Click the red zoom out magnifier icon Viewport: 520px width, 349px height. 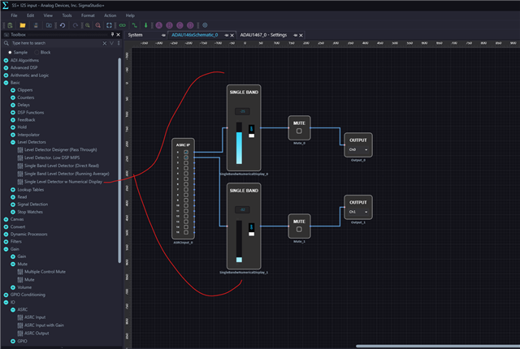[x=98, y=25]
